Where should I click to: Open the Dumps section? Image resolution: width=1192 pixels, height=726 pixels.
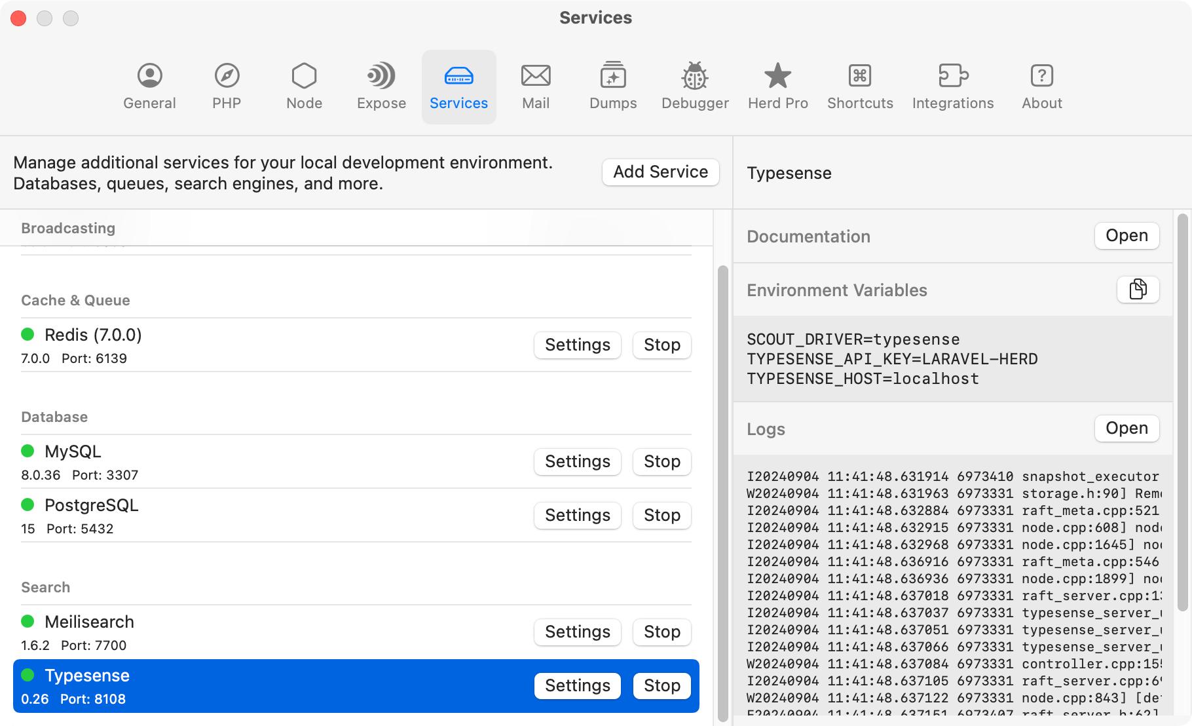[612, 86]
